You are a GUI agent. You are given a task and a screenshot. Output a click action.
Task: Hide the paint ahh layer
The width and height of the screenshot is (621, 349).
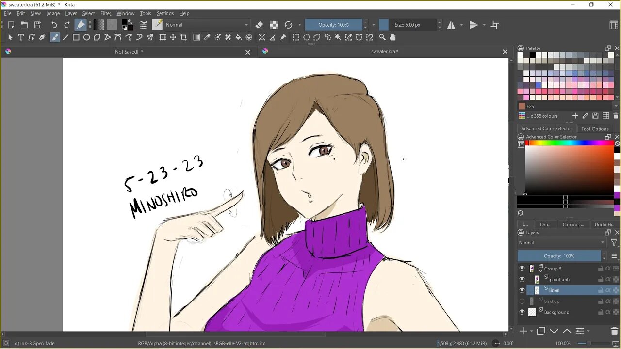pos(522,280)
